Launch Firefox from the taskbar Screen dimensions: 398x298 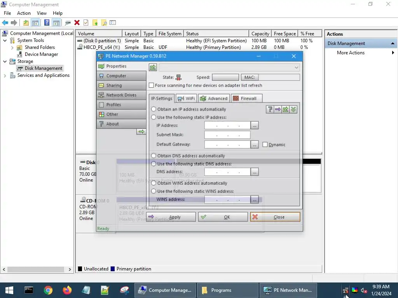click(67, 290)
